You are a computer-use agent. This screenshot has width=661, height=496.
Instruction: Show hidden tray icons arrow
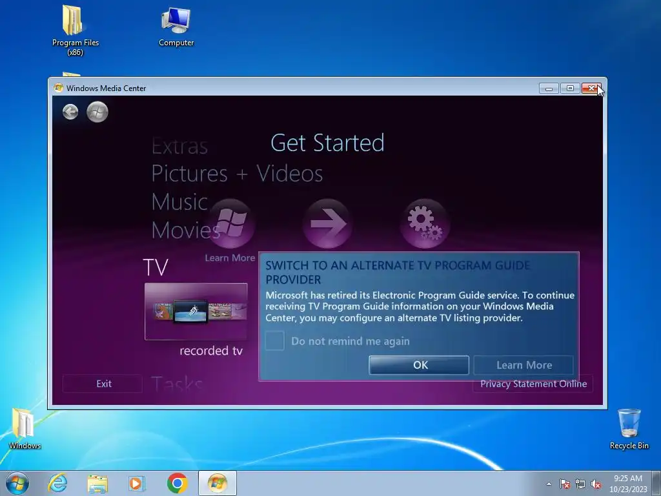[x=549, y=484]
